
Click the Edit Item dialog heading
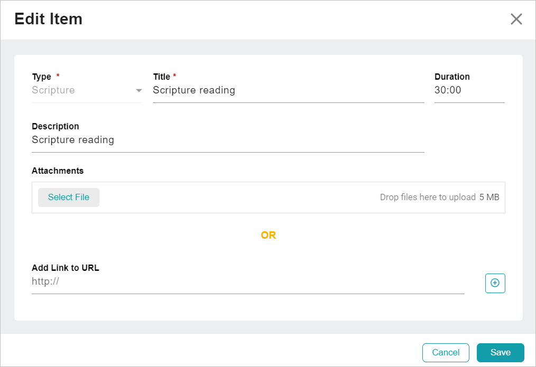pyautogui.click(x=48, y=19)
